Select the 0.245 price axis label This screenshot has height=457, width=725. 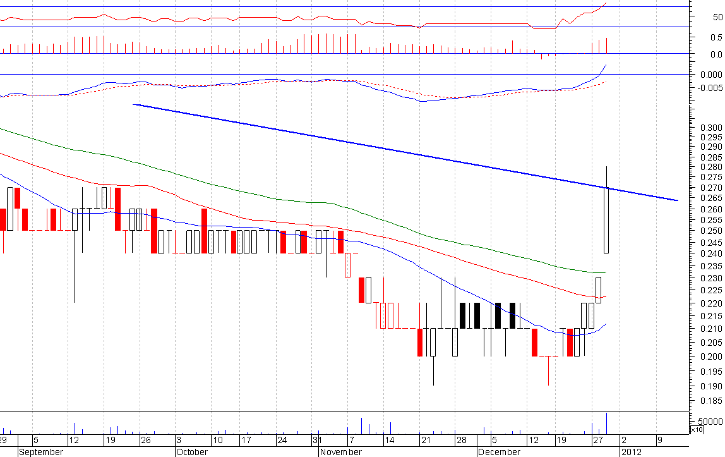pos(712,242)
